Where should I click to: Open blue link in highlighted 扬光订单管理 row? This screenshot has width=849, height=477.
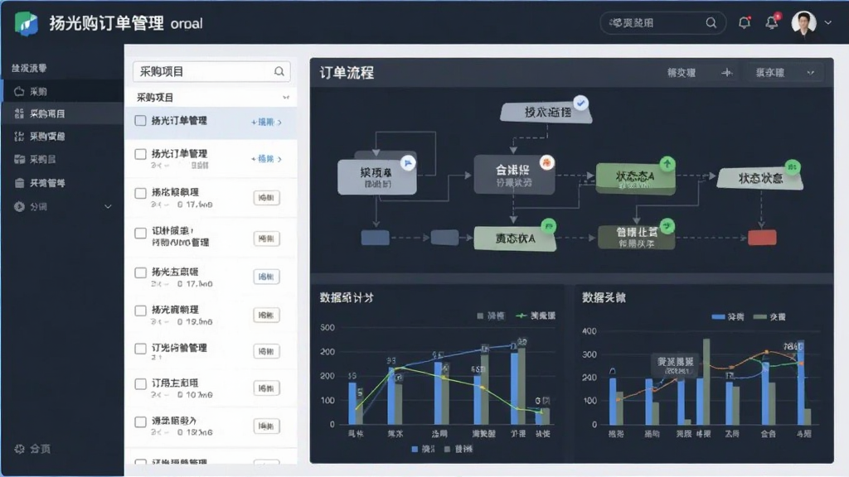click(x=263, y=123)
